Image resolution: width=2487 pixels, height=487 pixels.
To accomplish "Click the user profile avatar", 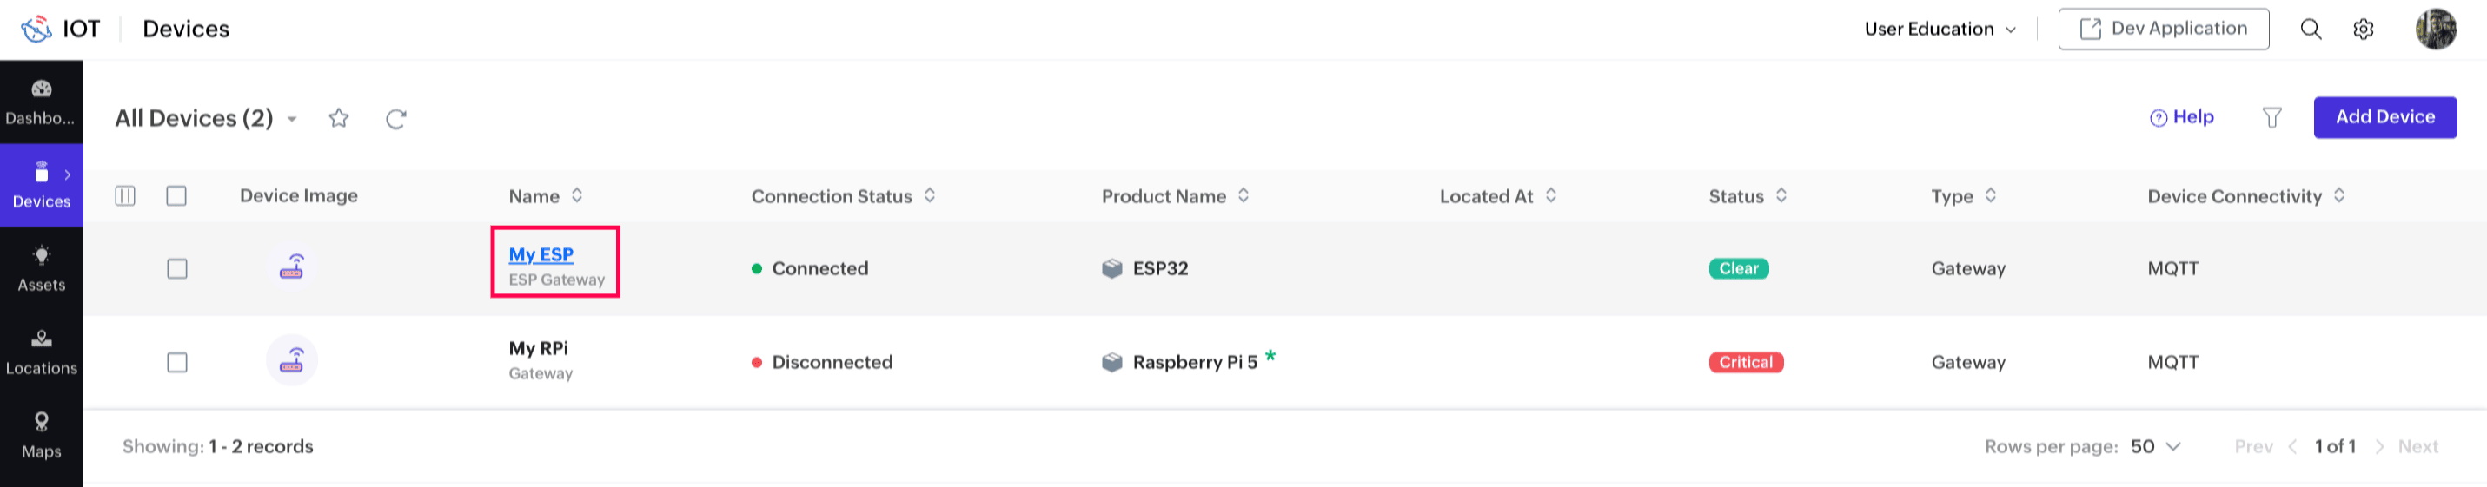I will [x=2435, y=29].
